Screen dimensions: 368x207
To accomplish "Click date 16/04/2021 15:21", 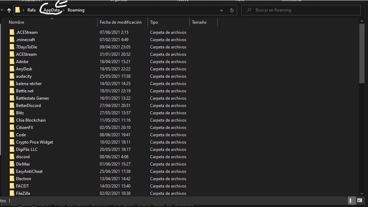I will click(115, 61).
